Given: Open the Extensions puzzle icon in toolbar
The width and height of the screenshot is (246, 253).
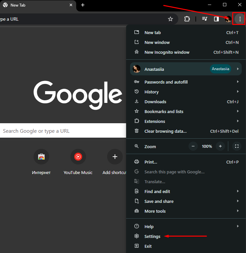Looking at the screenshot, I should click(187, 19).
